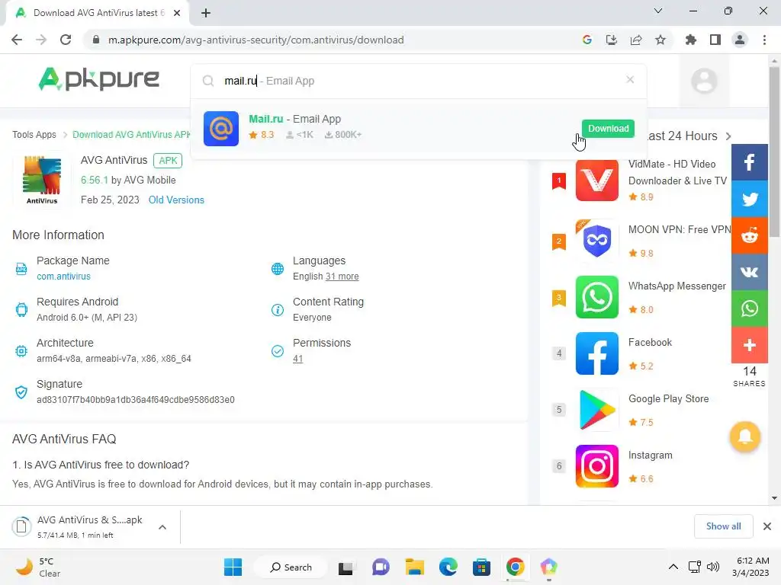Click Show all downloads button
Screen dimensions: 781x585
723,526
